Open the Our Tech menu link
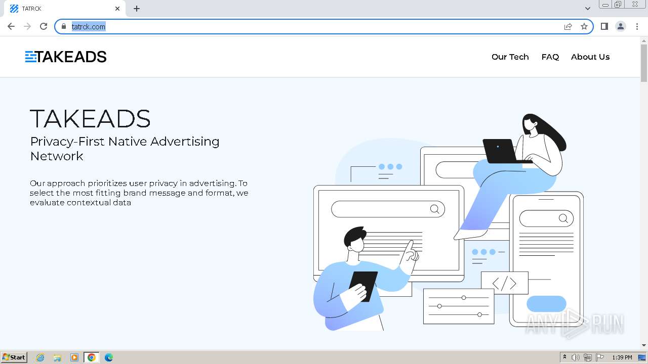This screenshot has height=364, width=648. pos(510,57)
